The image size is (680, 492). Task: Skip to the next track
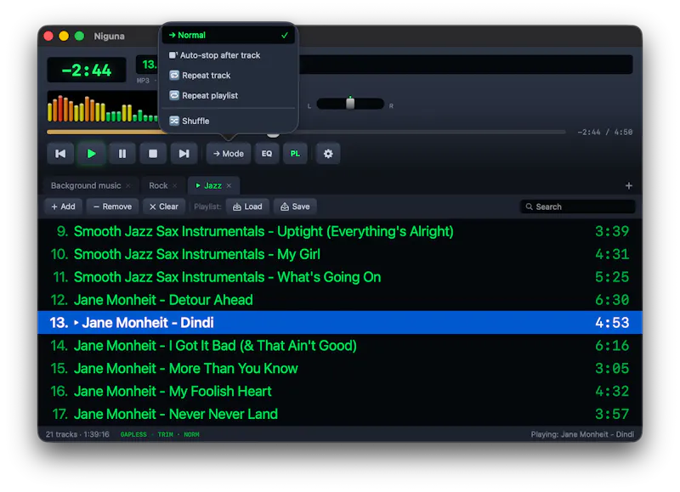184,154
